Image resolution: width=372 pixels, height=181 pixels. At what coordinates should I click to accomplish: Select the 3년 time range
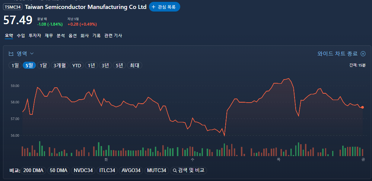tap(105, 65)
